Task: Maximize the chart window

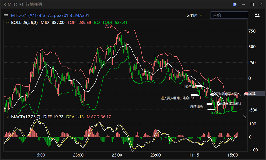Action: (x=252, y=5)
